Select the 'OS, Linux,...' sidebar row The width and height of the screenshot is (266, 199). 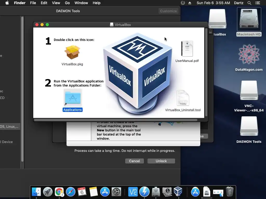coord(10,126)
